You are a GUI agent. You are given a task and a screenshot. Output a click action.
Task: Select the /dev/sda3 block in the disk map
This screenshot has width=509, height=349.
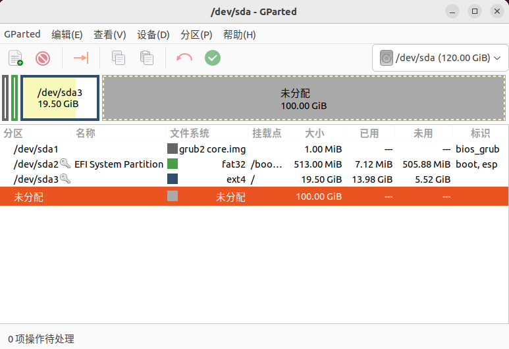pyautogui.click(x=60, y=98)
